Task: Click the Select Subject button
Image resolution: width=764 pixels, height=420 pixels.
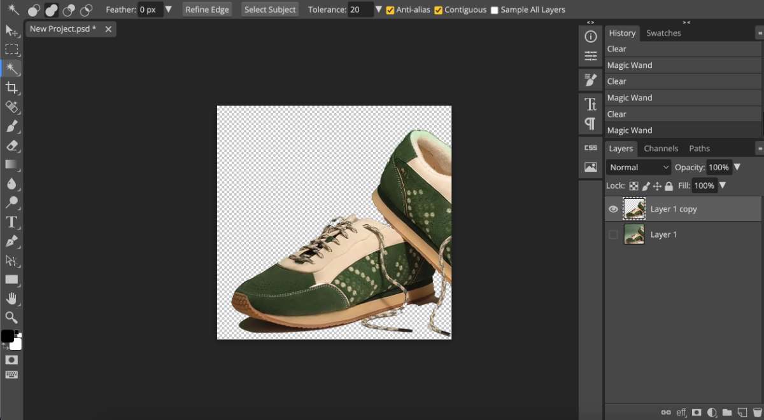Action: pyautogui.click(x=270, y=10)
